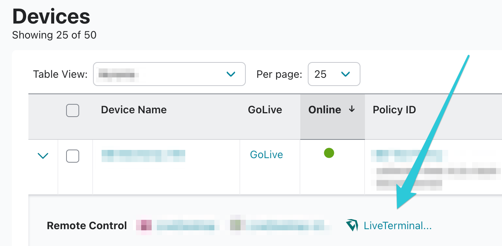Image resolution: width=502 pixels, height=246 pixels.
Task: Click the GoLive link in the device row
Action: (266, 155)
